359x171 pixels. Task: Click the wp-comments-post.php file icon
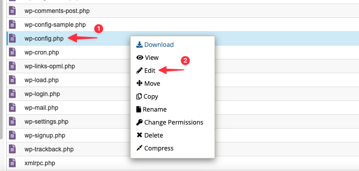pos(13,11)
